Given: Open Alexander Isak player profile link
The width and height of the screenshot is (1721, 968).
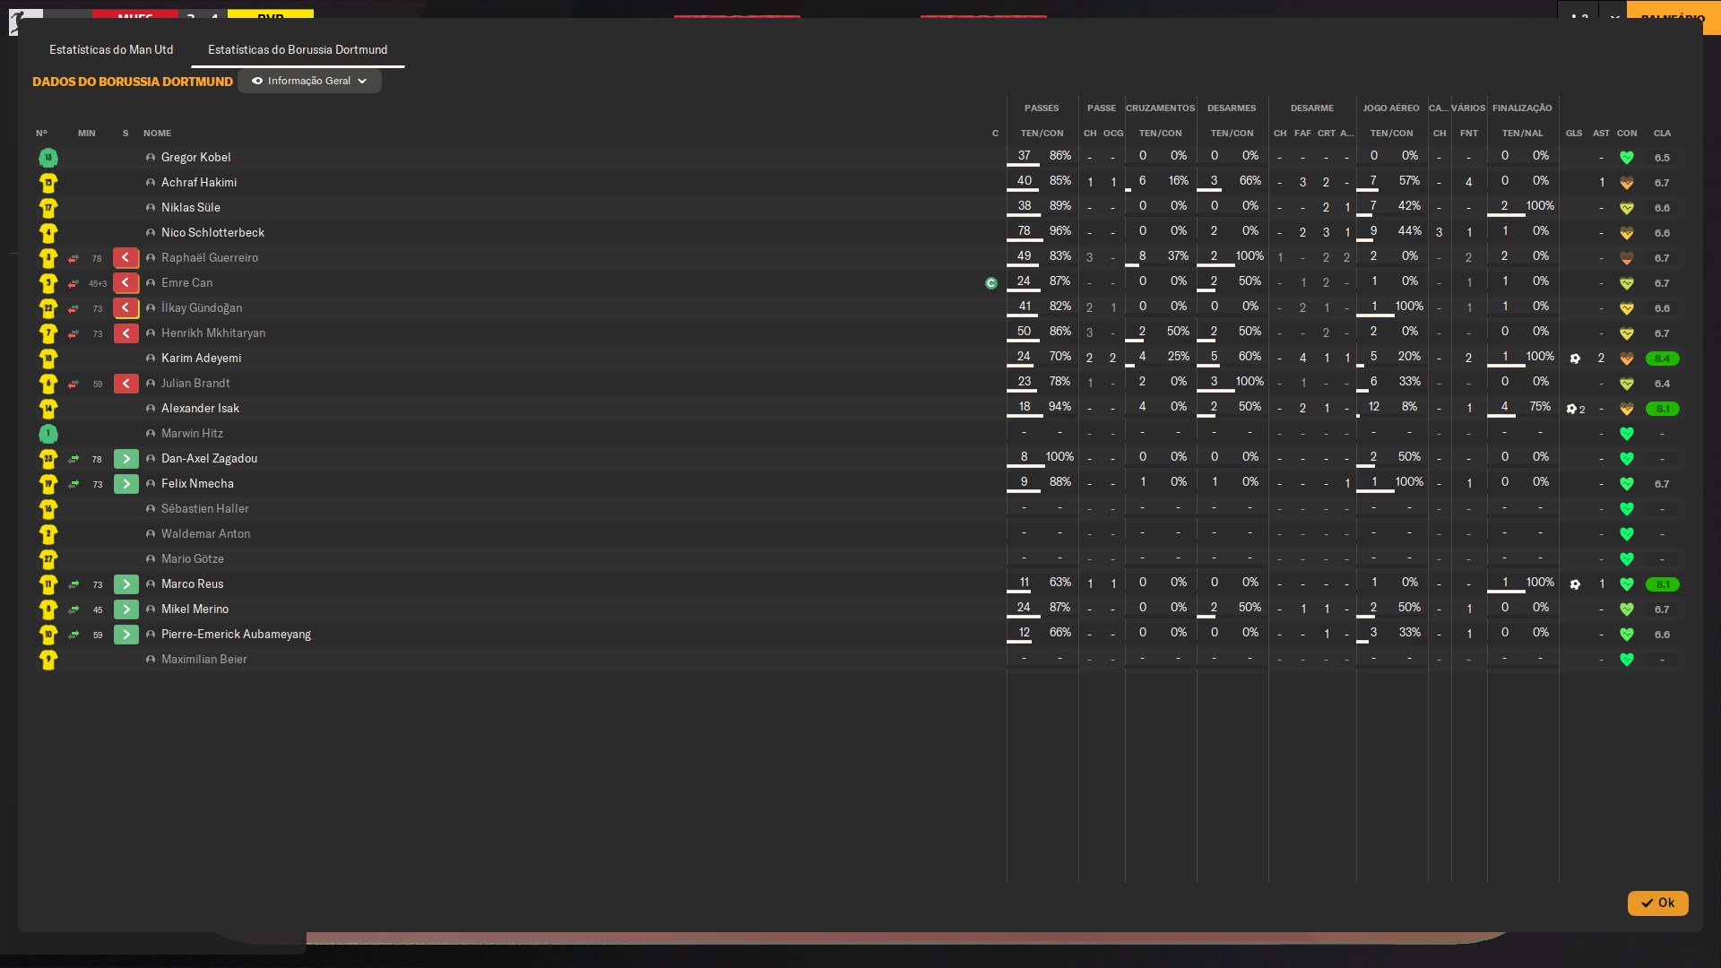Looking at the screenshot, I should pyautogui.click(x=200, y=408).
